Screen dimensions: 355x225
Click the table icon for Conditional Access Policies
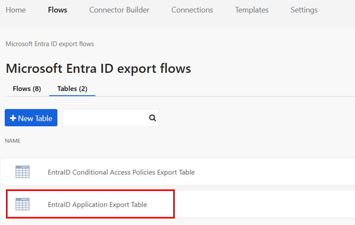(23, 172)
